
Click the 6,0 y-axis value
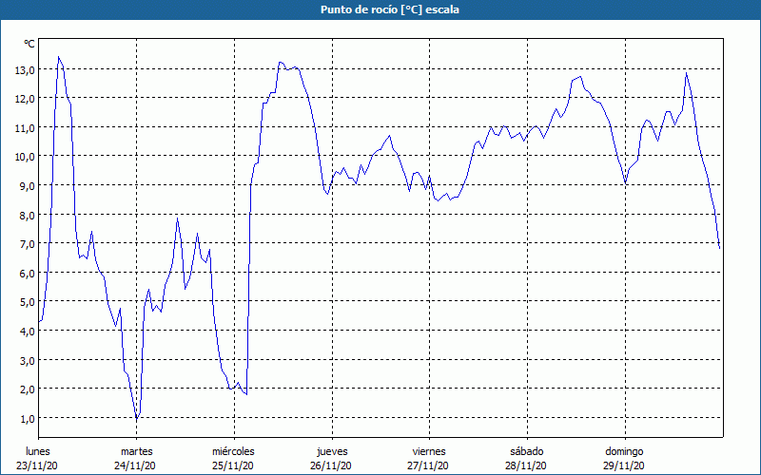coord(28,274)
